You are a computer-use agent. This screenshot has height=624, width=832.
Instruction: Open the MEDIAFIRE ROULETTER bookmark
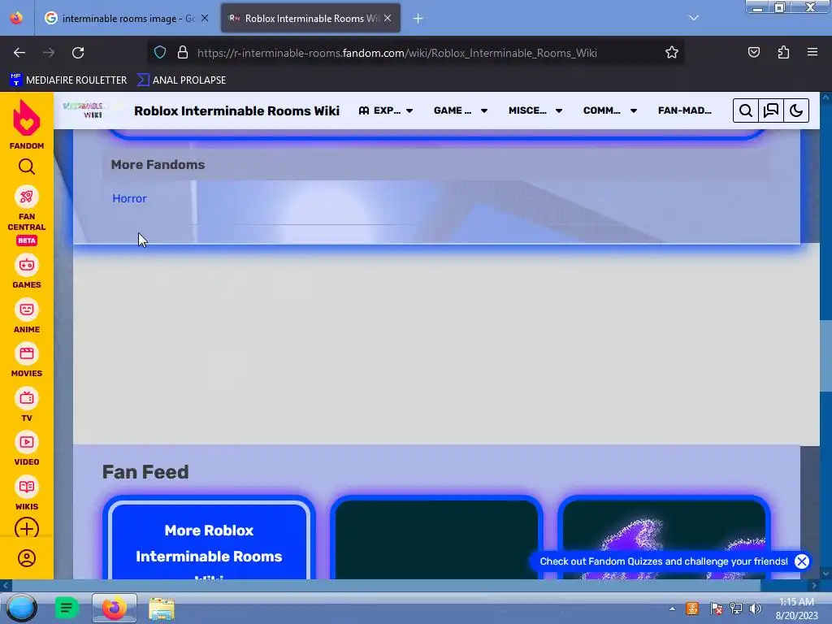(68, 80)
